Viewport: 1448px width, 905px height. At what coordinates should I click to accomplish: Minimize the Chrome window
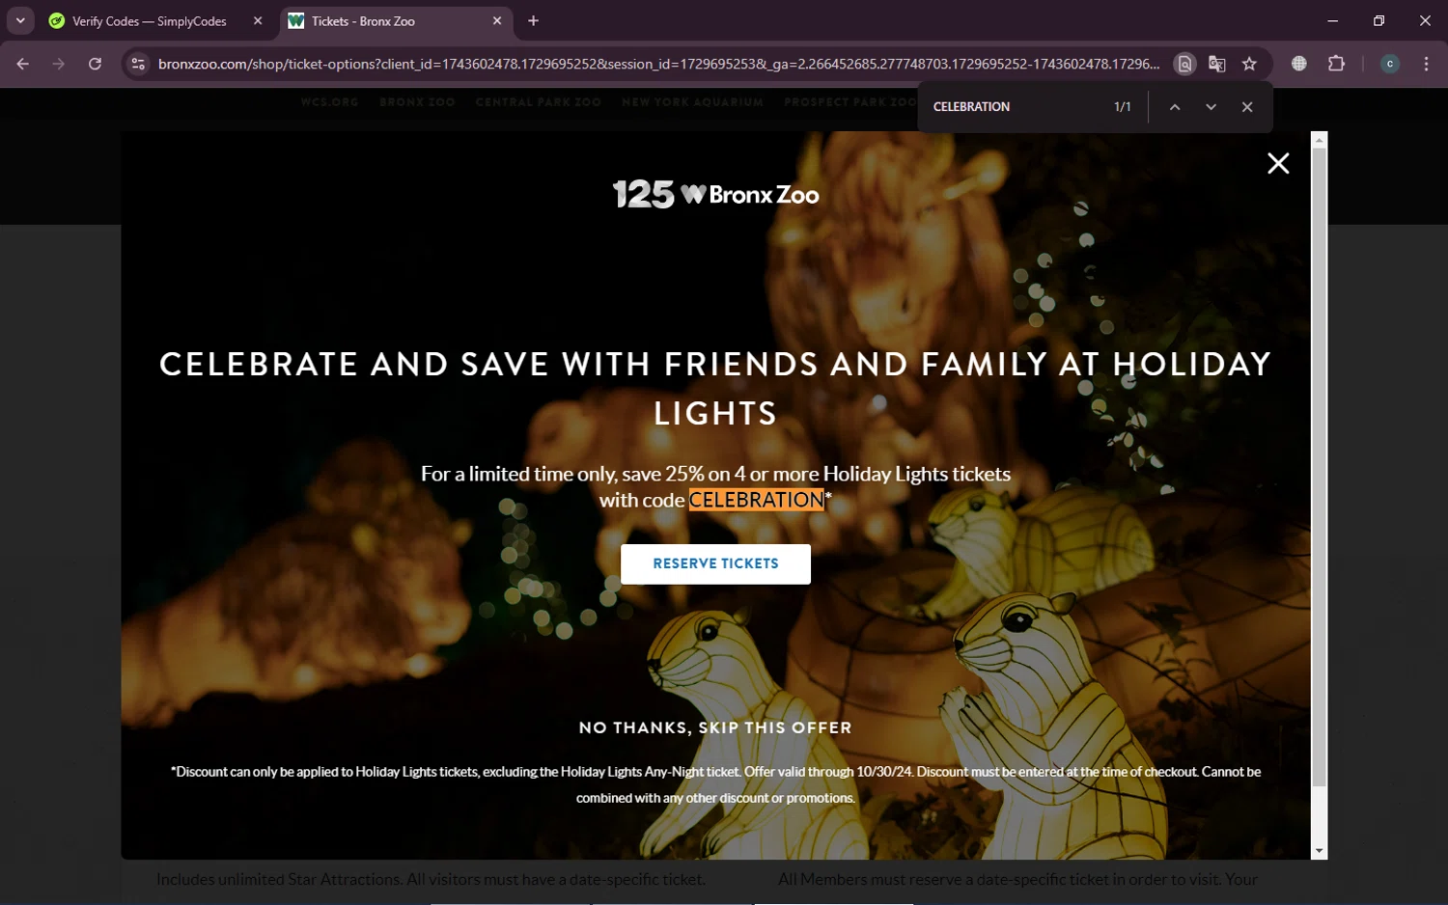click(1333, 21)
